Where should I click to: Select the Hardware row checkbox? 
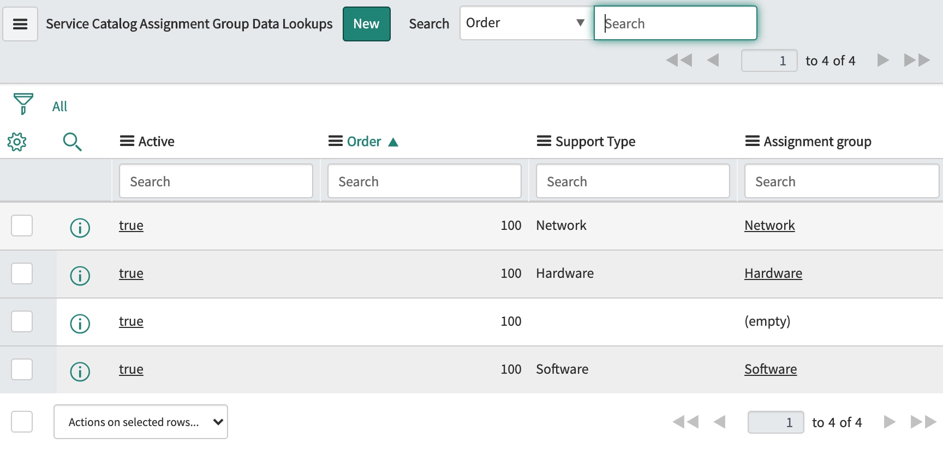[x=22, y=273]
